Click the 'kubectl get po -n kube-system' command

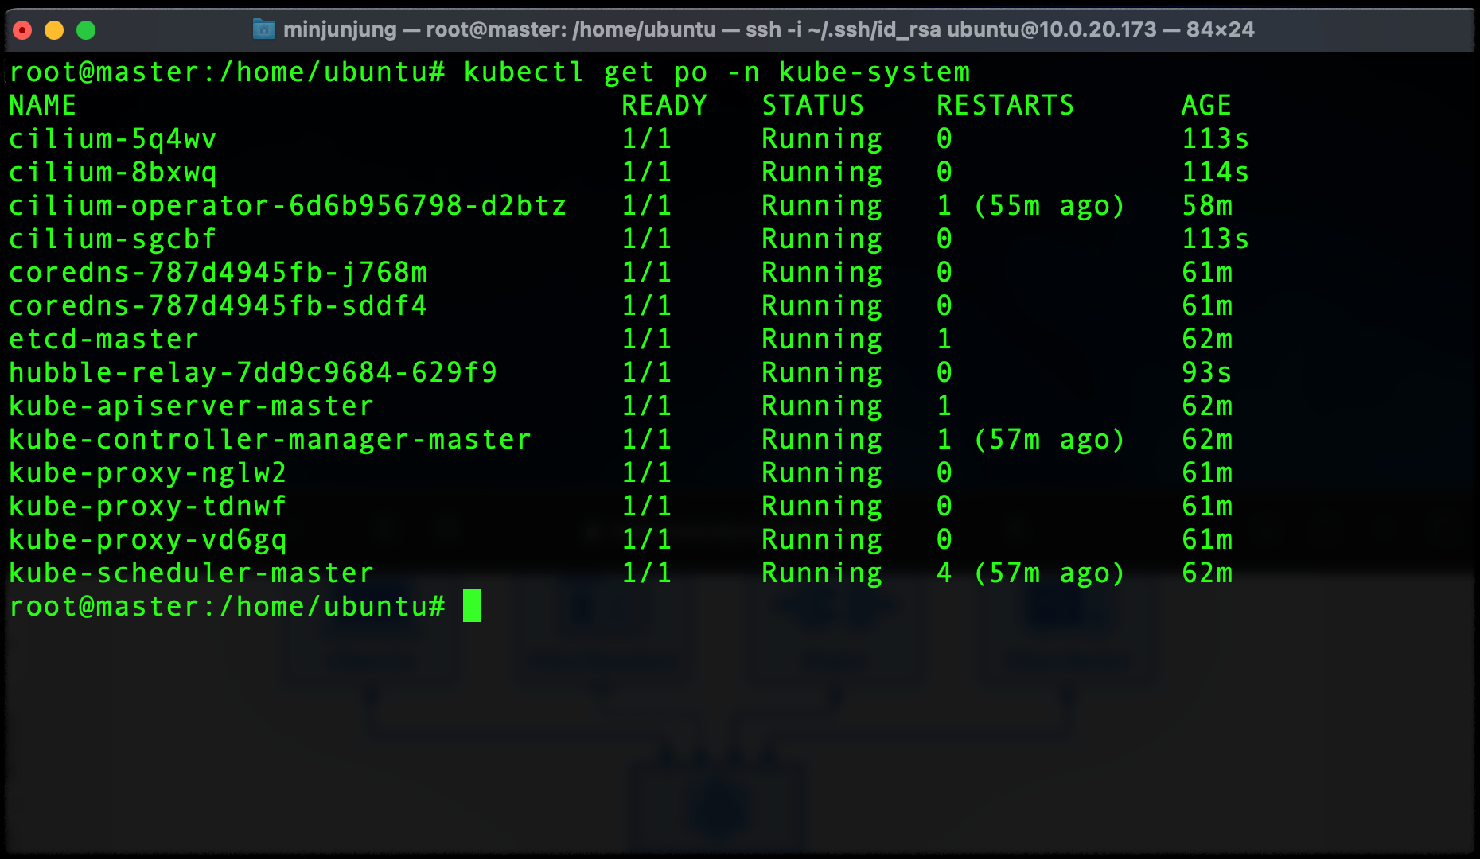717,72
